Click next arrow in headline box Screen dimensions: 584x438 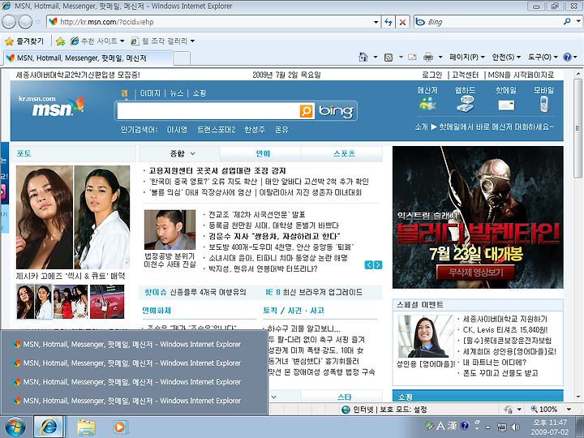(378, 264)
